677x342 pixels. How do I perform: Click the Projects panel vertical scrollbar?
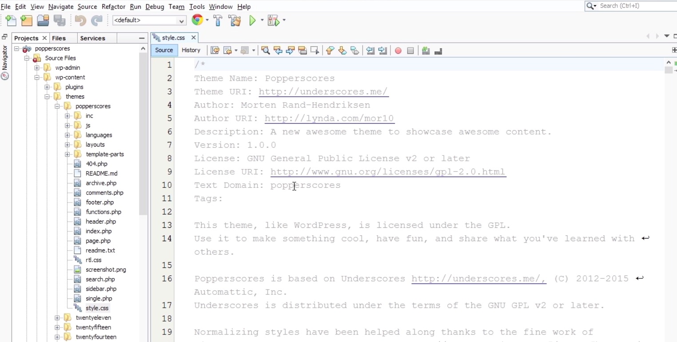coord(143,133)
